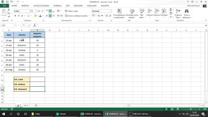
Task: Apply bold formatting (G)
Action: [15, 16]
